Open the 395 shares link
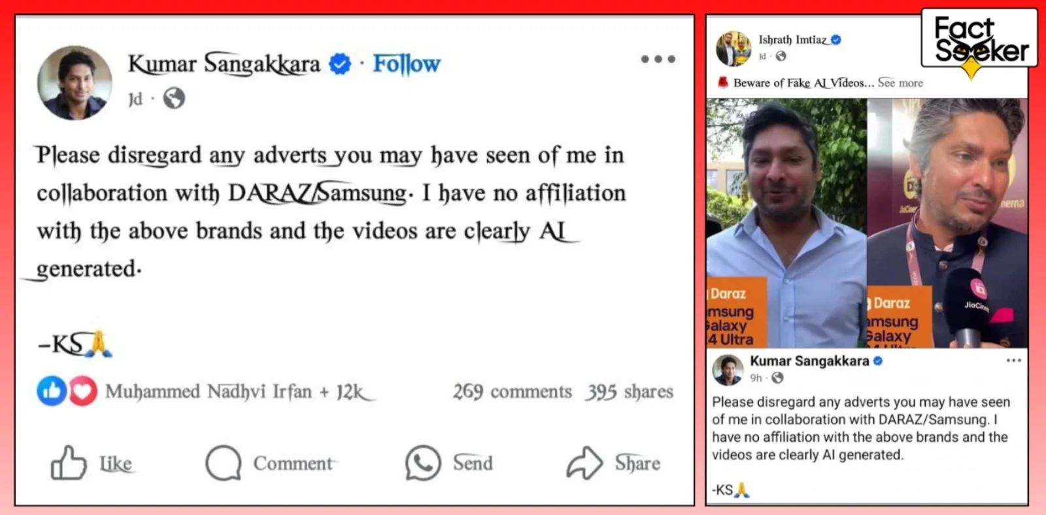This screenshot has height=515, width=1046. pyautogui.click(x=630, y=391)
